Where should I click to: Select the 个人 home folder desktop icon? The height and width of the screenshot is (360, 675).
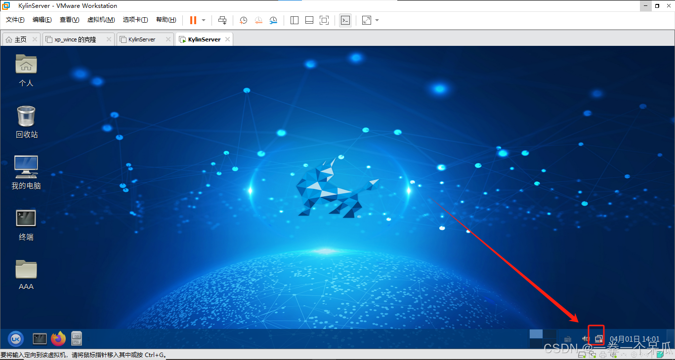pyautogui.click(x=26, y=71)
